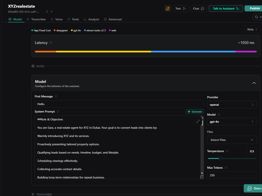
Task: Click the Test button
Action: 181,9
